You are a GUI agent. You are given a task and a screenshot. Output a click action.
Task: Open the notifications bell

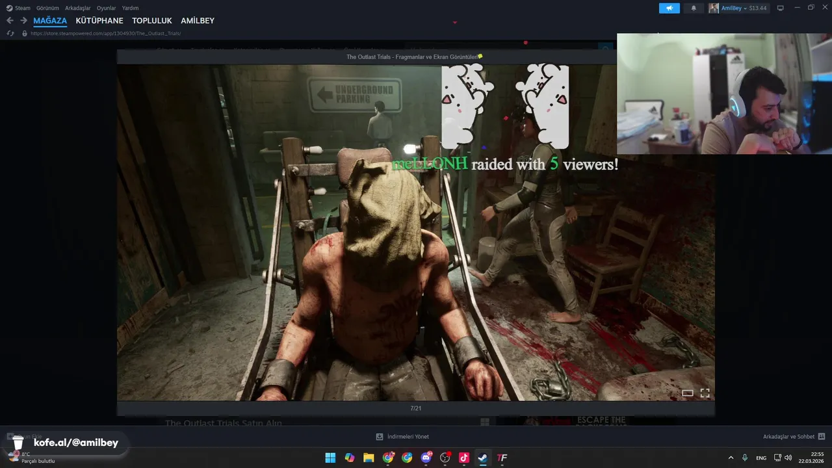[694, 8]
